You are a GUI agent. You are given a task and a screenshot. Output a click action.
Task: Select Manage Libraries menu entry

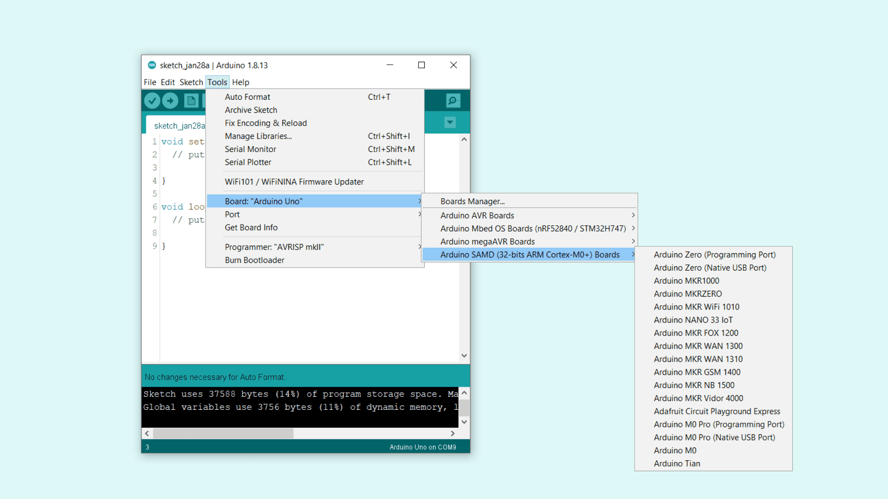click(258, 136)
